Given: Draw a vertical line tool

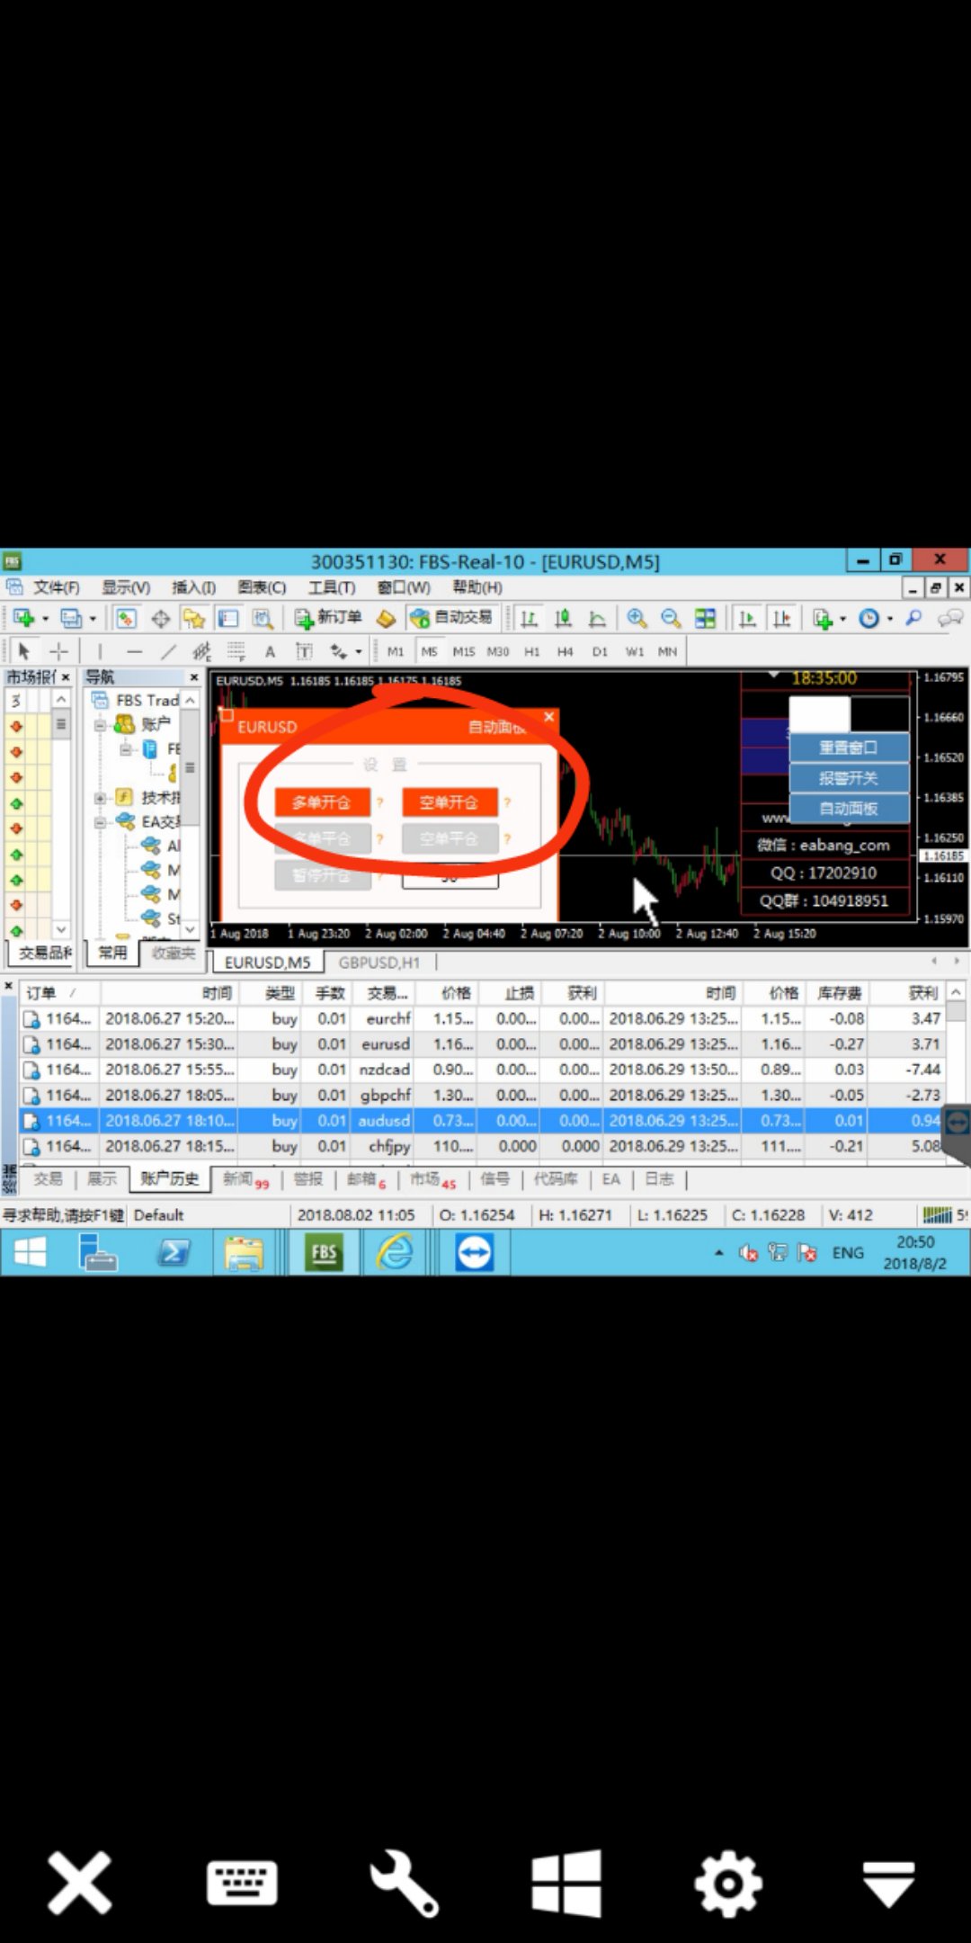Looking at the screenshot, I should pos(100,651).
